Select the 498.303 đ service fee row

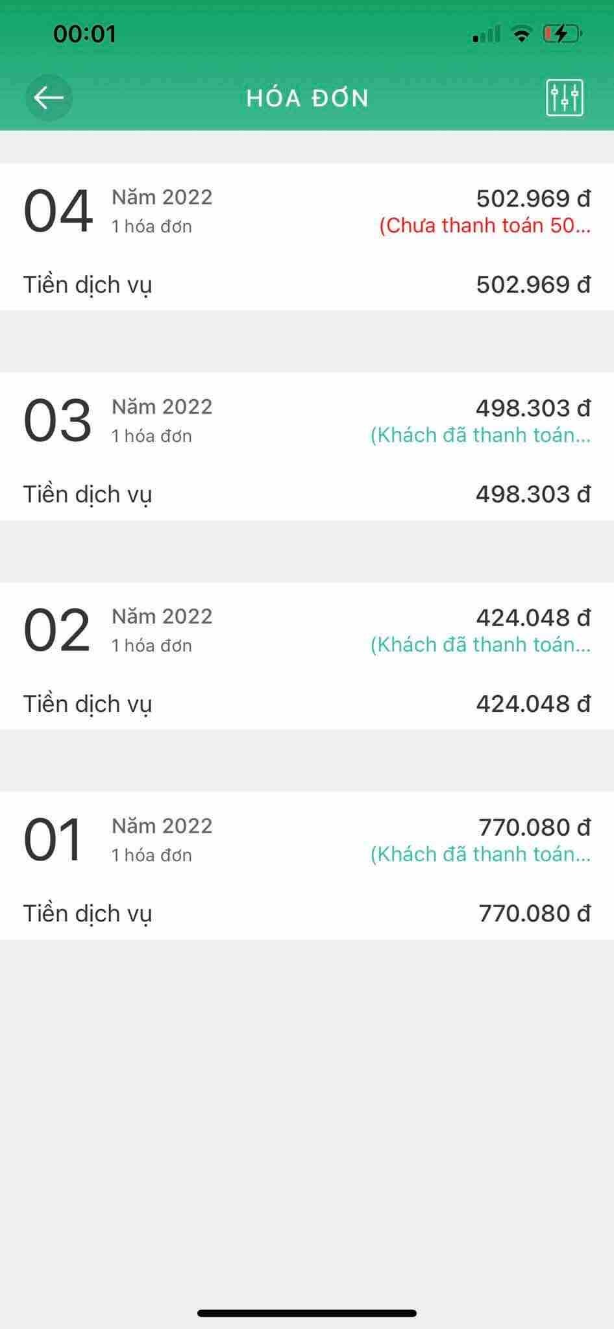307,494
